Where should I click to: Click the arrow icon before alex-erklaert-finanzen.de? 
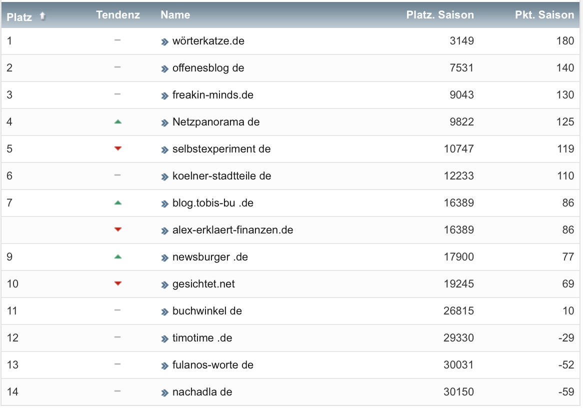pos(164,231)
